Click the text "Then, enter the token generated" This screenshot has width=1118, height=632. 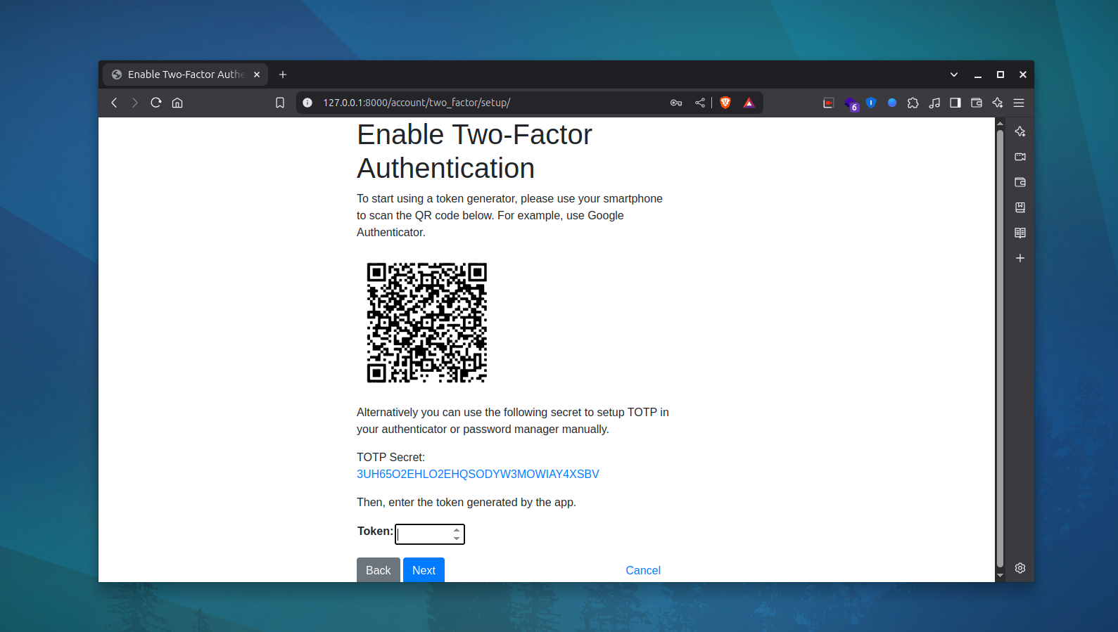[437, 502]
